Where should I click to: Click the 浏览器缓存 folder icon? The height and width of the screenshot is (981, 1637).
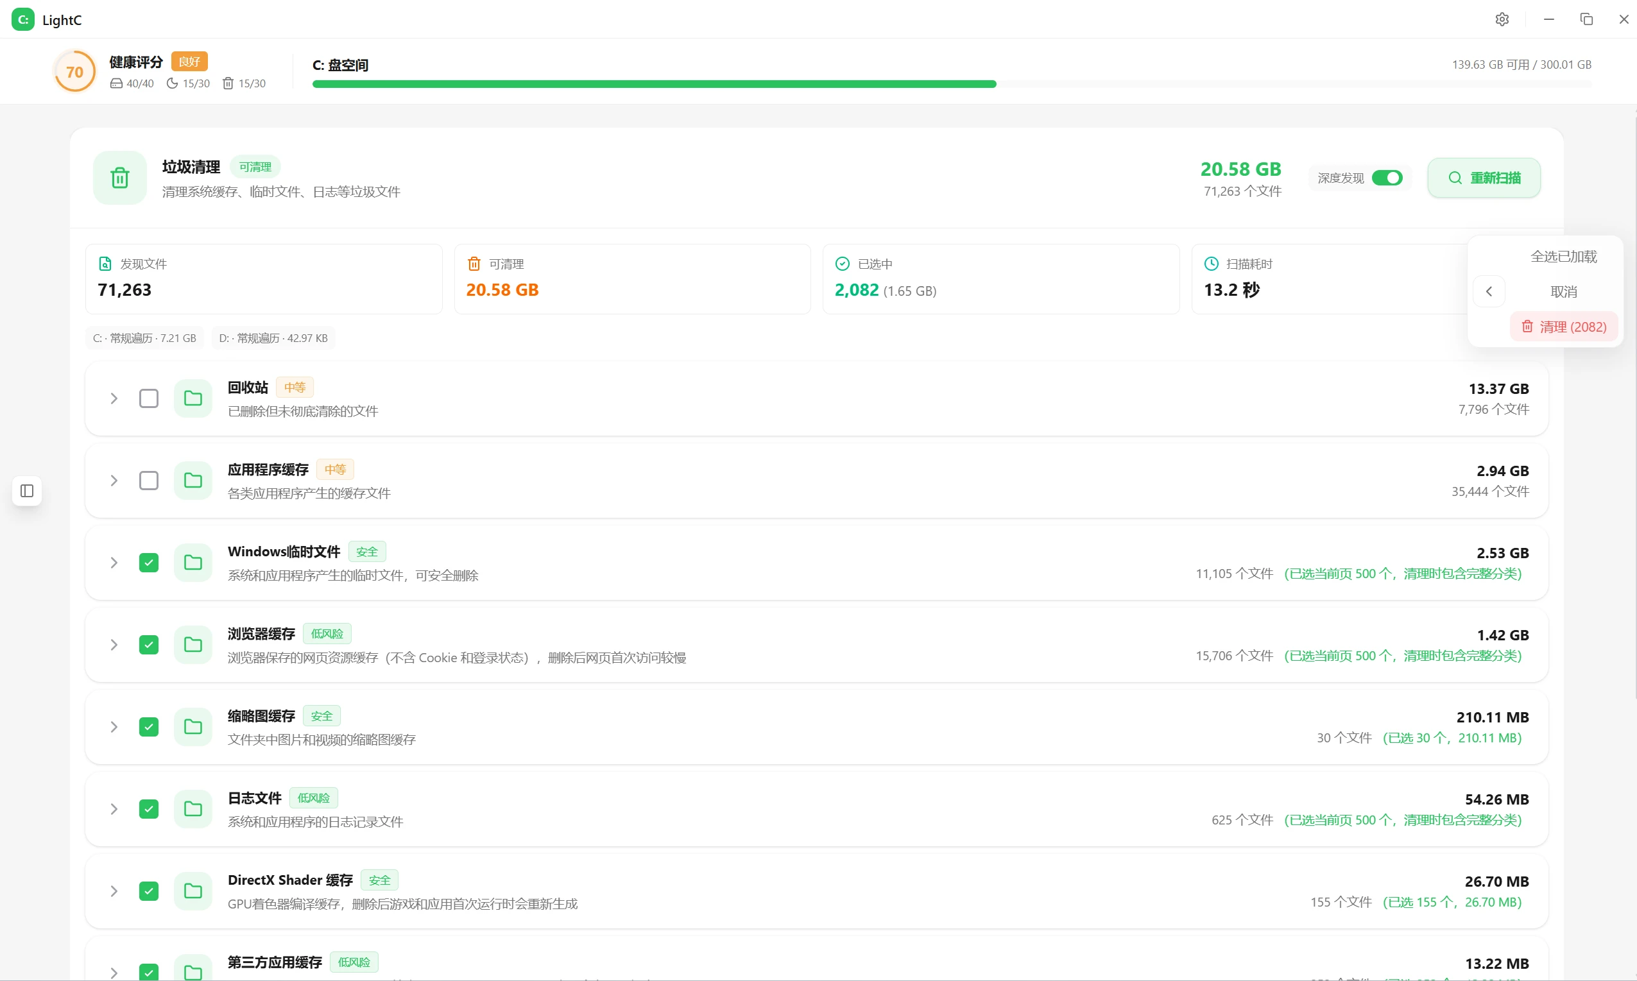point(193,645)
